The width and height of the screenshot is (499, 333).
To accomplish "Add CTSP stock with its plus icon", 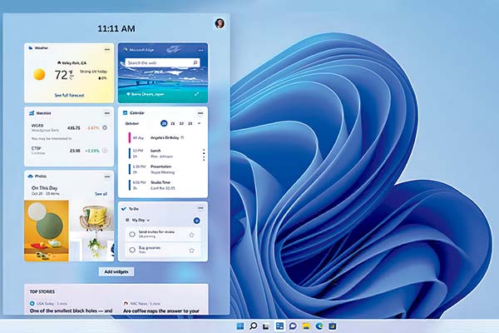I will 105,151.
